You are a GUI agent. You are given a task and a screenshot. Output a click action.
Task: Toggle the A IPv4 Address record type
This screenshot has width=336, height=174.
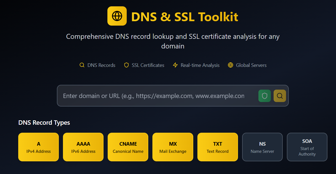point(38,147)
